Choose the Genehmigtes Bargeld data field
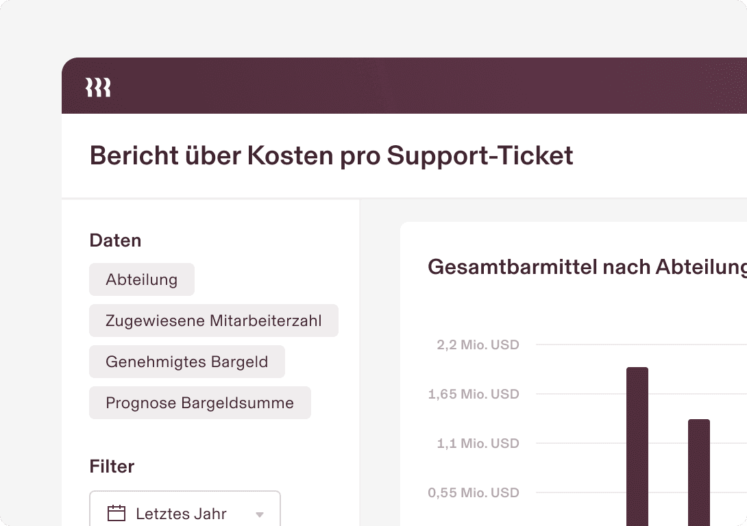Image resolution: width=747 pixels, height=526 pixels. 187,362
